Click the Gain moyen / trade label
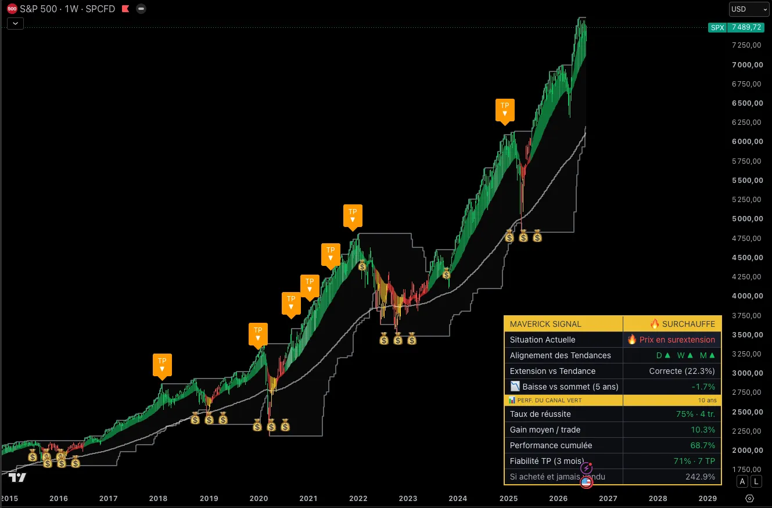Image resolution: width=772 pixels, height=508 pixels. [545, 430]
